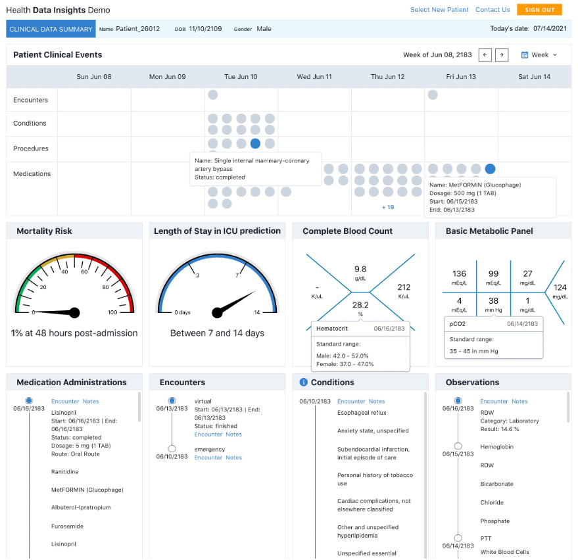Select the Fri Jun 13 encounter dot
The image size is (578, 560).
[x=433, y=95]
